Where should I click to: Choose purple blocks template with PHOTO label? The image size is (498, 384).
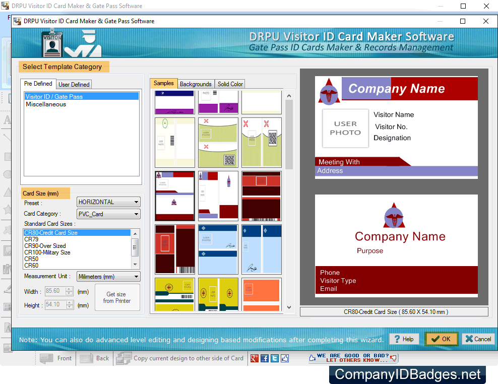tap(218, 102)
